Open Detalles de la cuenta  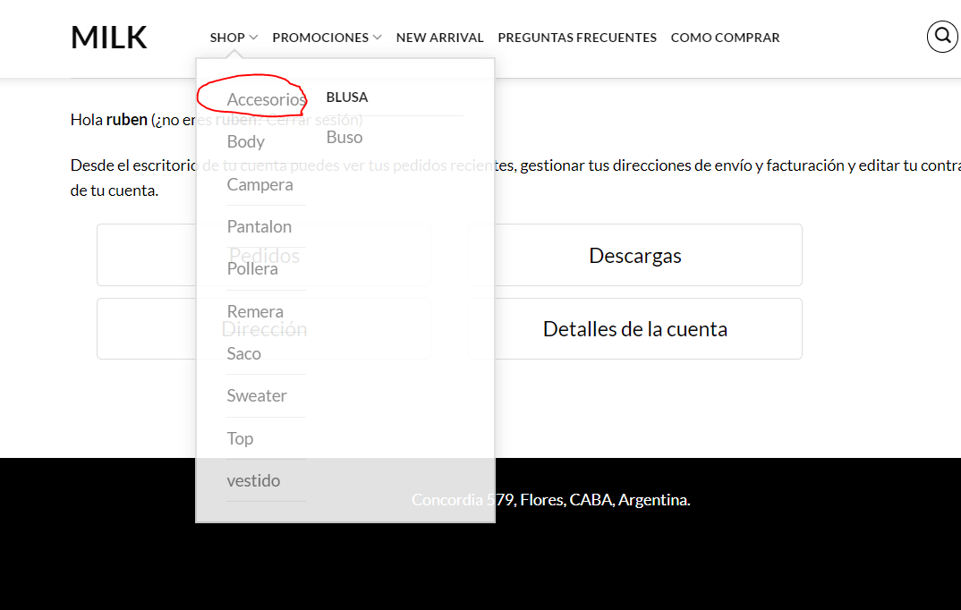[x=635, y=329]
